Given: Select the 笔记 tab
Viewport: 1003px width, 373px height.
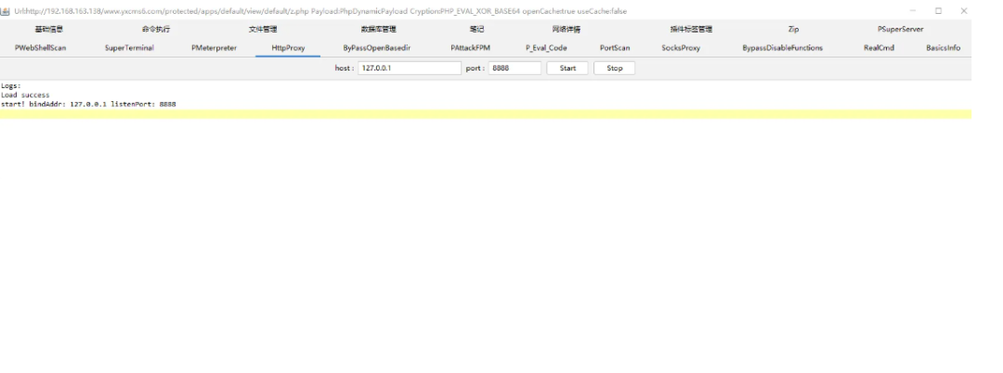Looking at the screenshot, I should coord(476,30).
